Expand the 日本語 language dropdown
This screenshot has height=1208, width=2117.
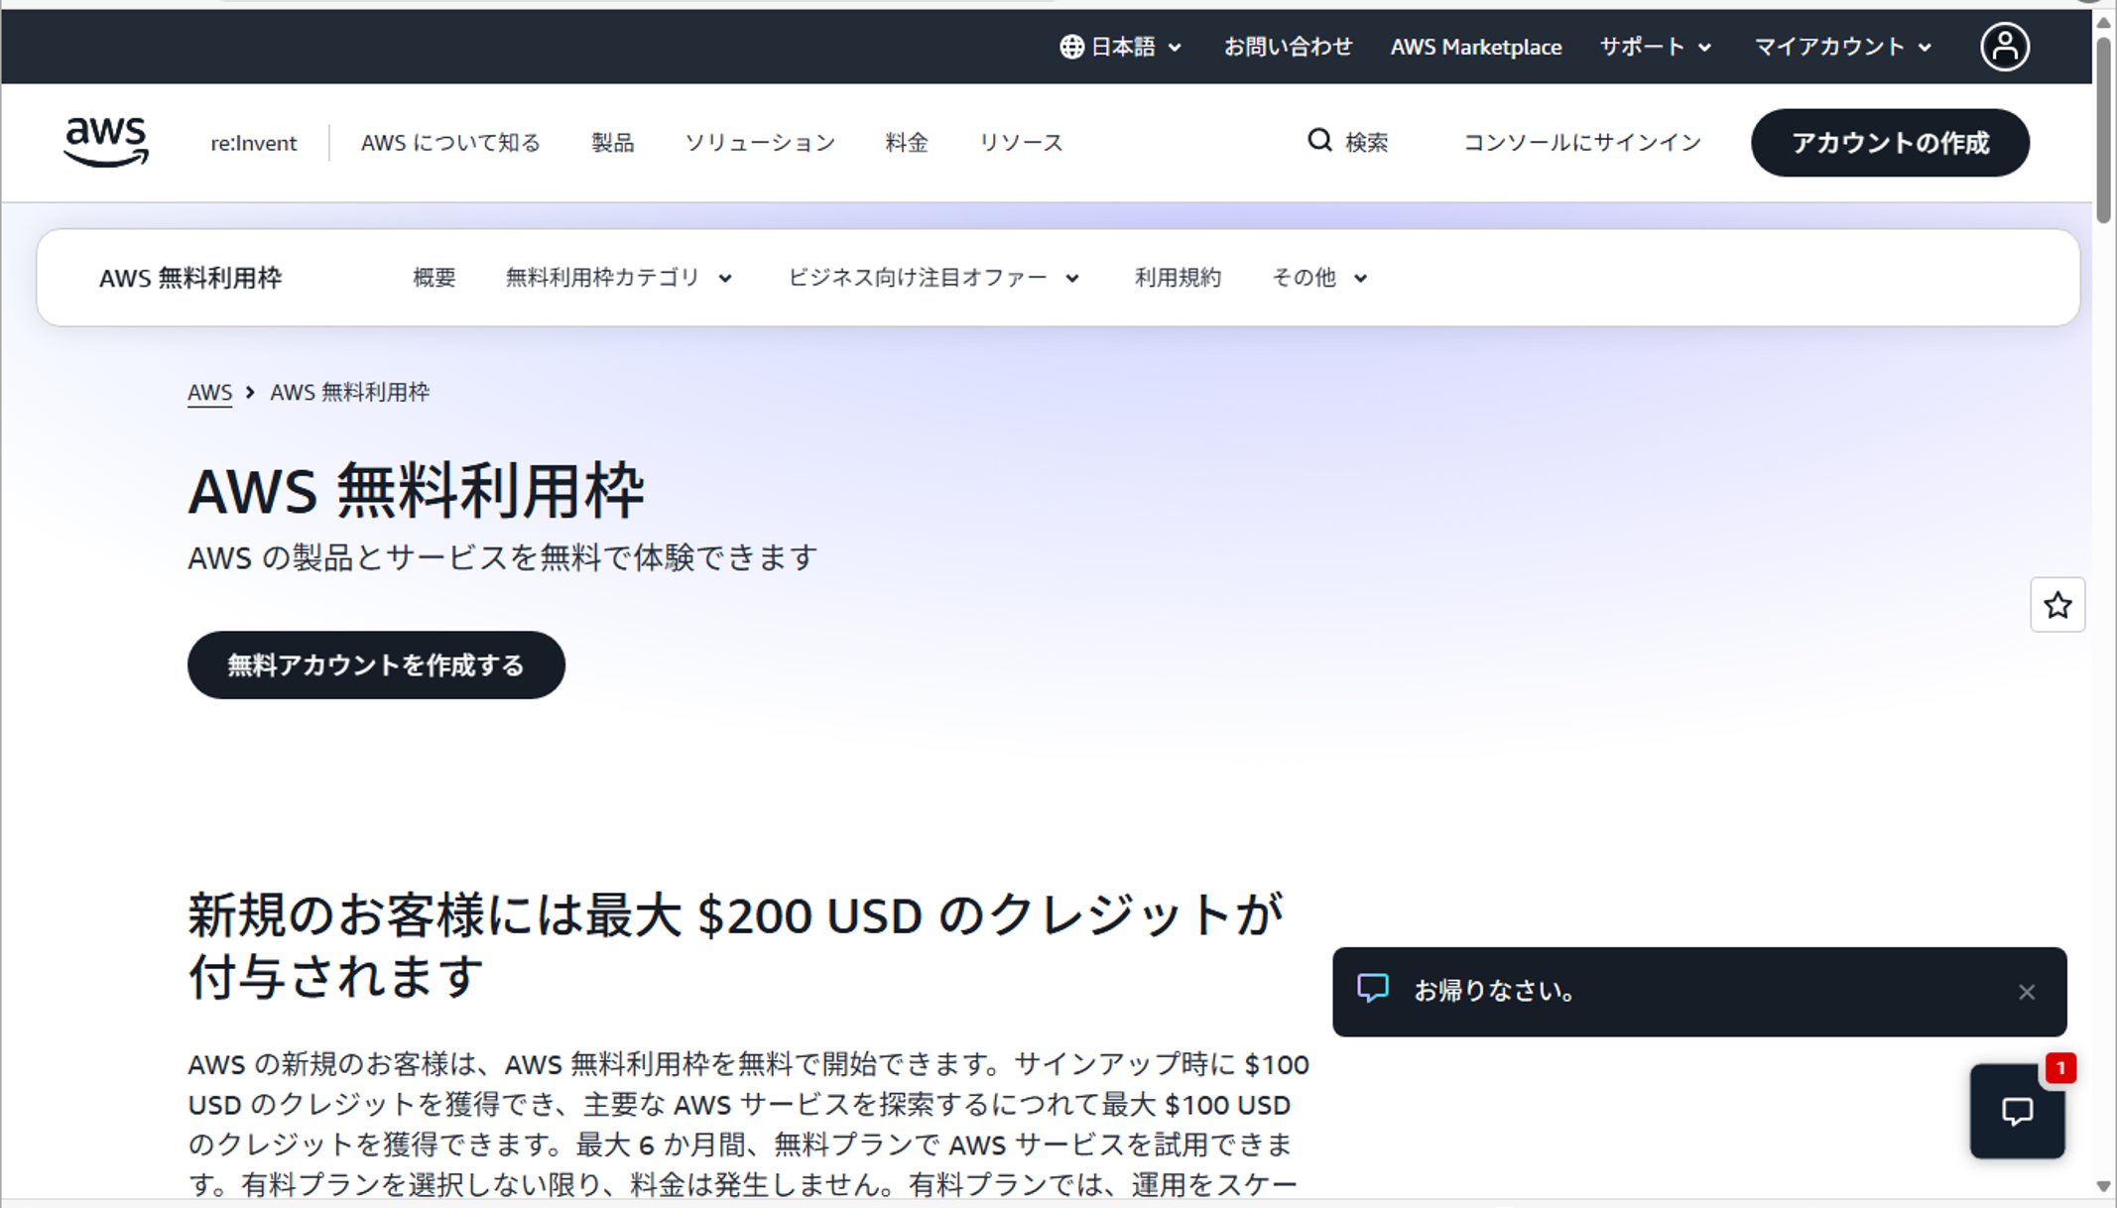click(x=1121, y=47)
